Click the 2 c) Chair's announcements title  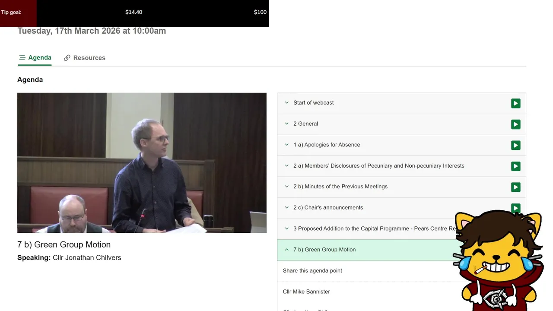pyautogui.click(x=328, y=207)
